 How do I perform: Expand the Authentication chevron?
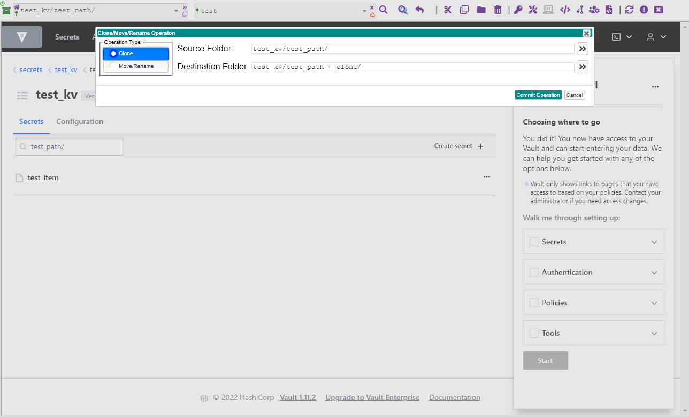[x=654, y=273]
